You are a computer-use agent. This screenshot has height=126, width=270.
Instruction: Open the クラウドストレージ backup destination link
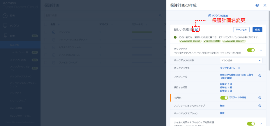tap(230, 68)
